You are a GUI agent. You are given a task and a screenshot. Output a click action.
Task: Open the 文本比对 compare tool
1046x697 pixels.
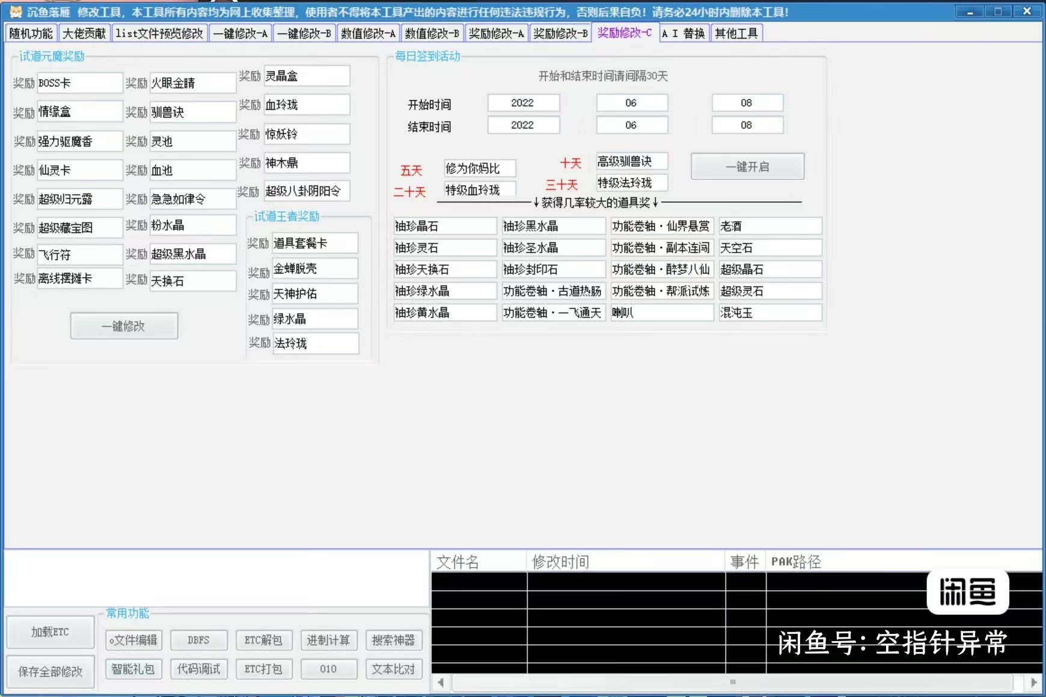(x=394, y=669)
